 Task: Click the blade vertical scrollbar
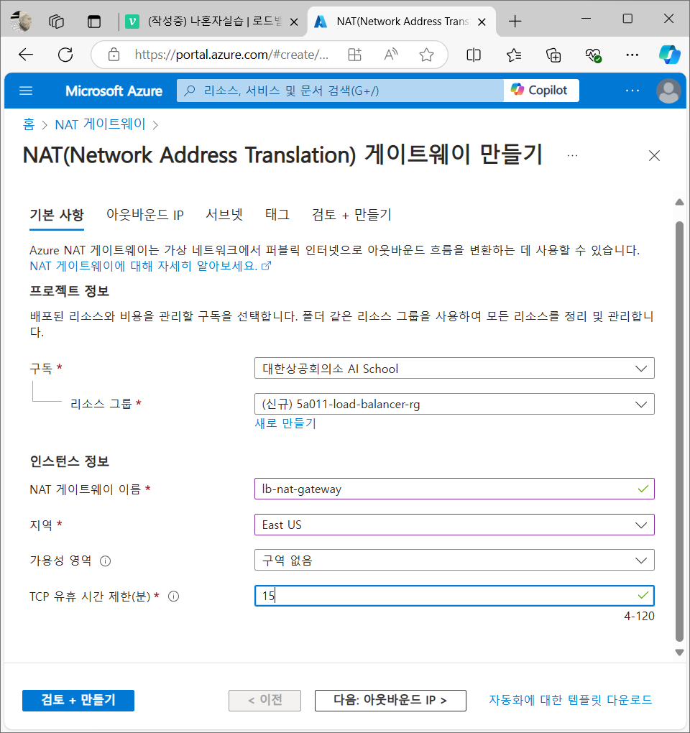pos(680,431)
